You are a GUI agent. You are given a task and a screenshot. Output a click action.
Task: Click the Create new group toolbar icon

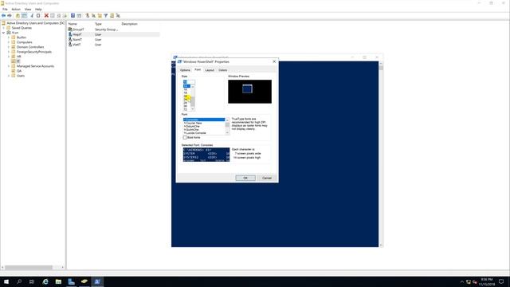click(93, 16)
